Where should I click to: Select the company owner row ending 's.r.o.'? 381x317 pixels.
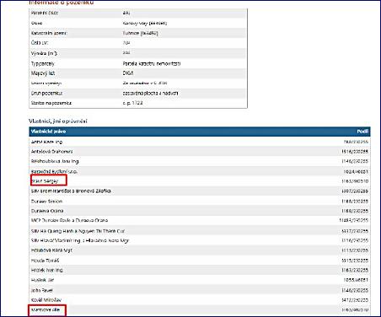[200, 171]
